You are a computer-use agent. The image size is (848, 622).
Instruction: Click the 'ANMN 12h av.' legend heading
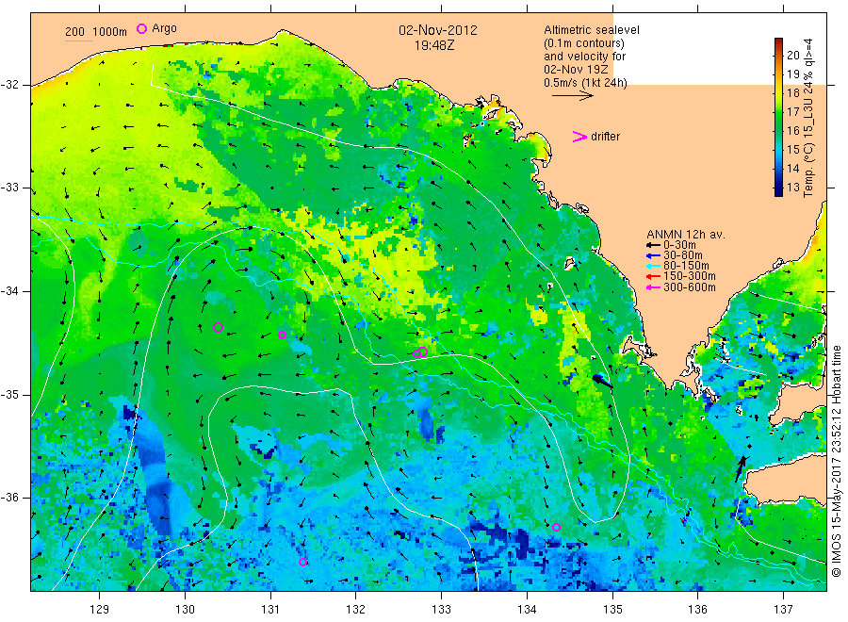point(686,235)
